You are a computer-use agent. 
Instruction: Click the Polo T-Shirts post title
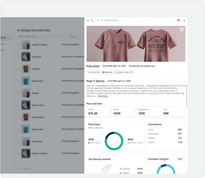[x=95, y=81]
